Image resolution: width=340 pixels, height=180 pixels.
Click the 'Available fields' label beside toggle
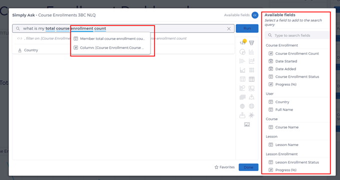[237, 15]
